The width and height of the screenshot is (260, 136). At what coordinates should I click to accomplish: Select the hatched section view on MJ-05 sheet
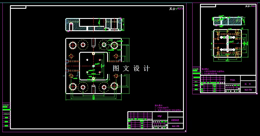pos(94,24)
